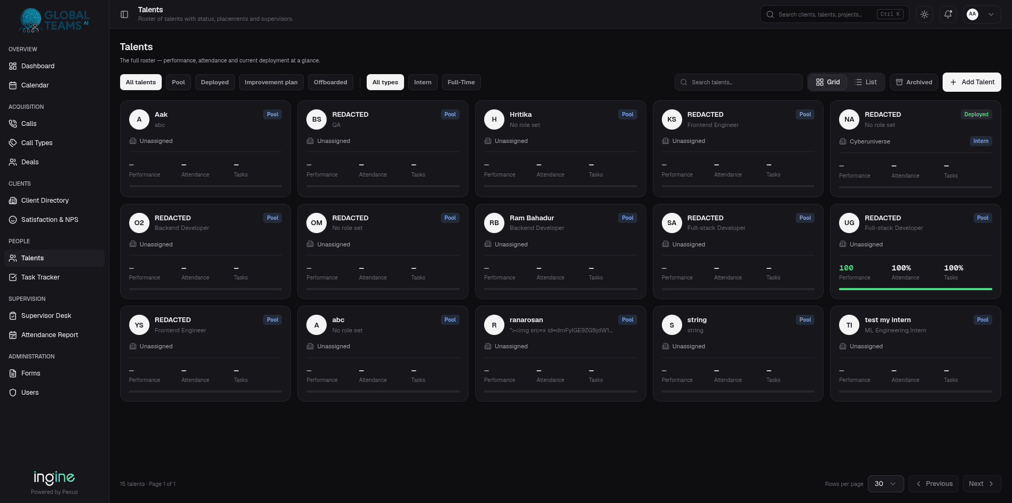The height and width of the screenshot is (503, 1012).
Task: Click the Deployed badge on NA card
Action: 976,115
